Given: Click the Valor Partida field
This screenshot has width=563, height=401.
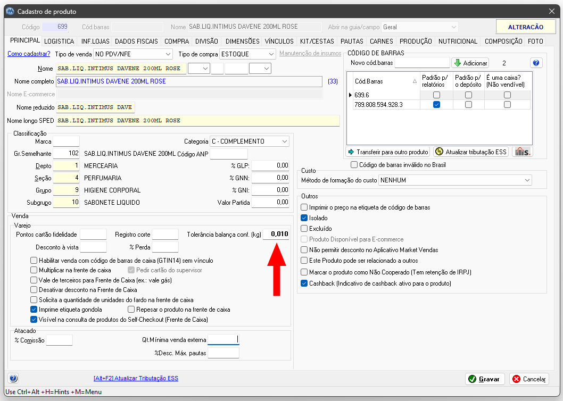Looking at the screenshot, I should pos(270,203).
